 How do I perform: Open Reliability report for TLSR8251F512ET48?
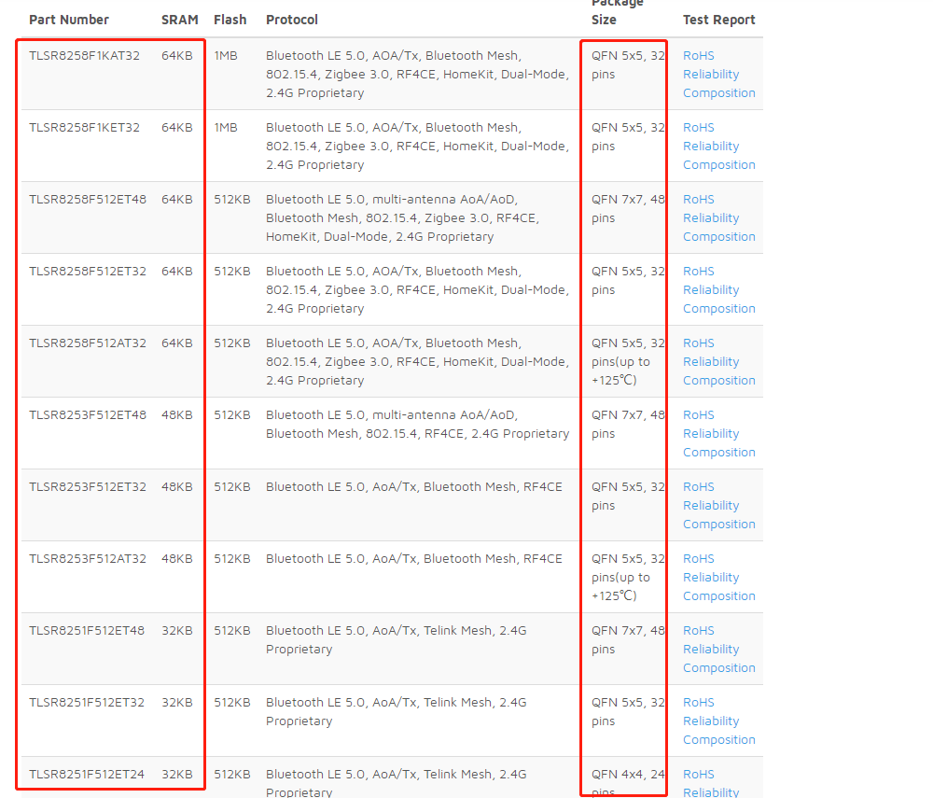711,650
